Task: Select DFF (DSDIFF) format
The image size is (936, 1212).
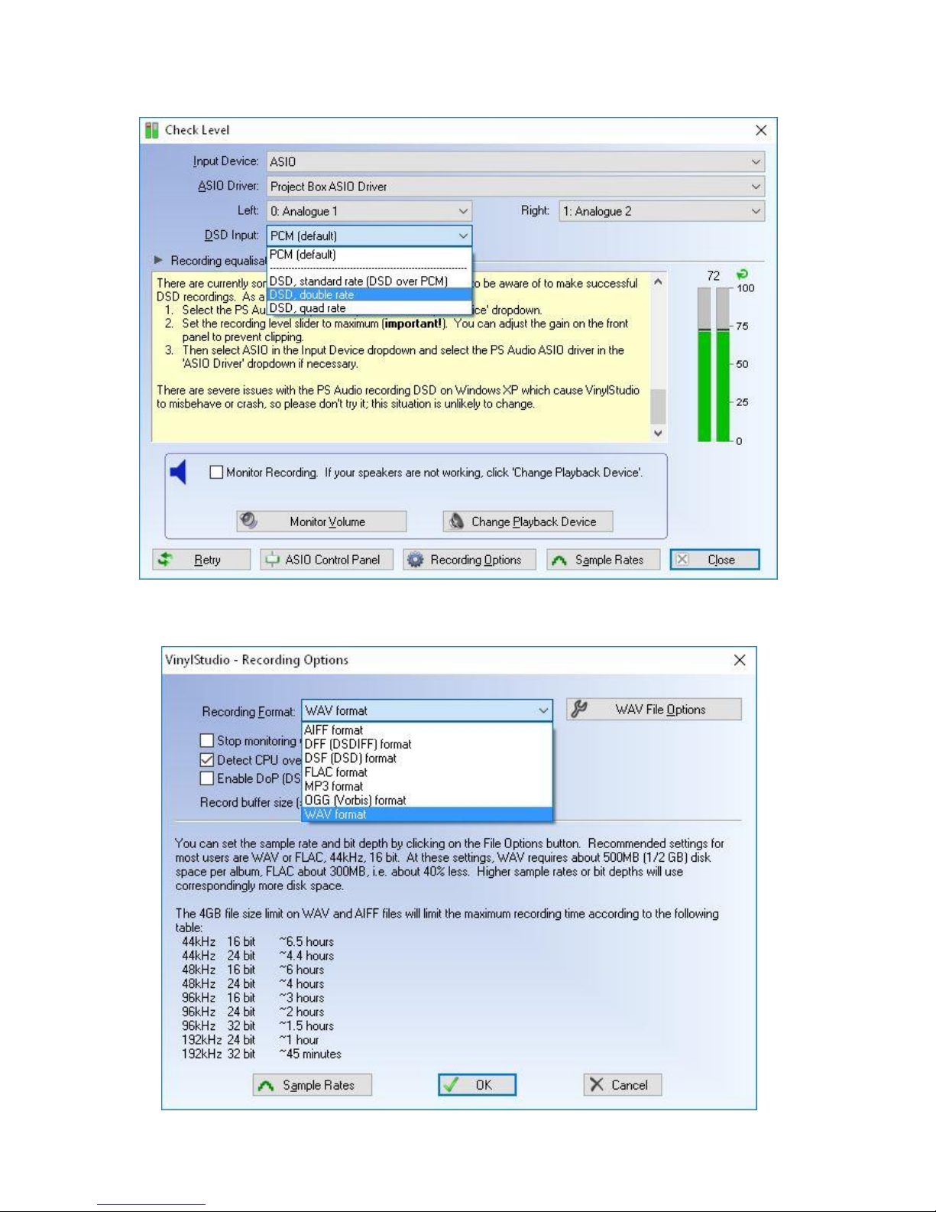Action: click(x=426, y=744)
